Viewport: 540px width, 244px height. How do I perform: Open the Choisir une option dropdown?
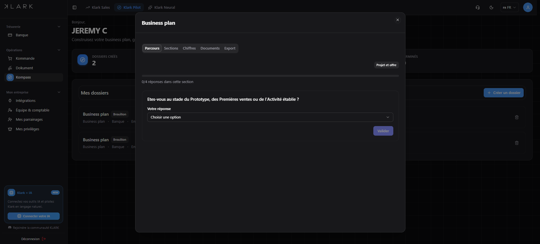pos(270,117)
